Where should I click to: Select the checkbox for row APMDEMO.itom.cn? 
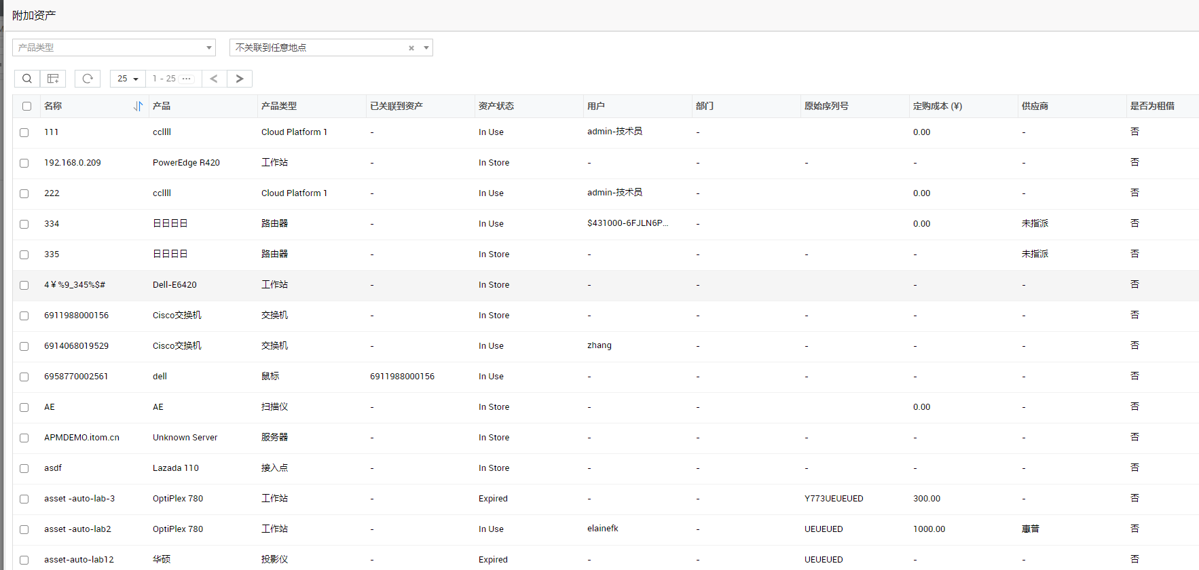pos(24,438)
